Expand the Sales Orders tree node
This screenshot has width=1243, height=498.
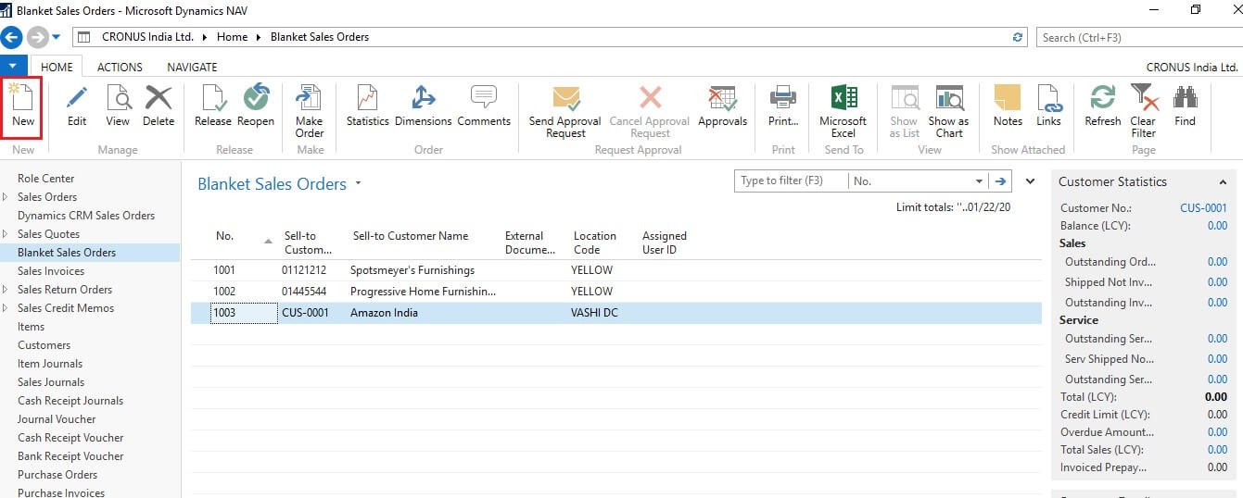point(6,197)
